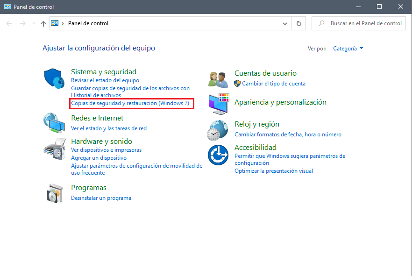Click the Reloj y región clock icon
The width and height of the screenshot is (412, 276).
(x=218, y=130)
